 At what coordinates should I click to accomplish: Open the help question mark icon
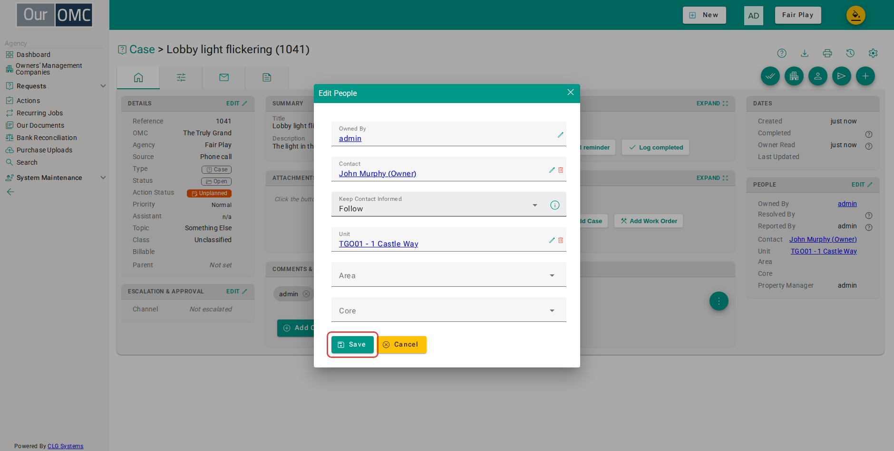point(782,53)
